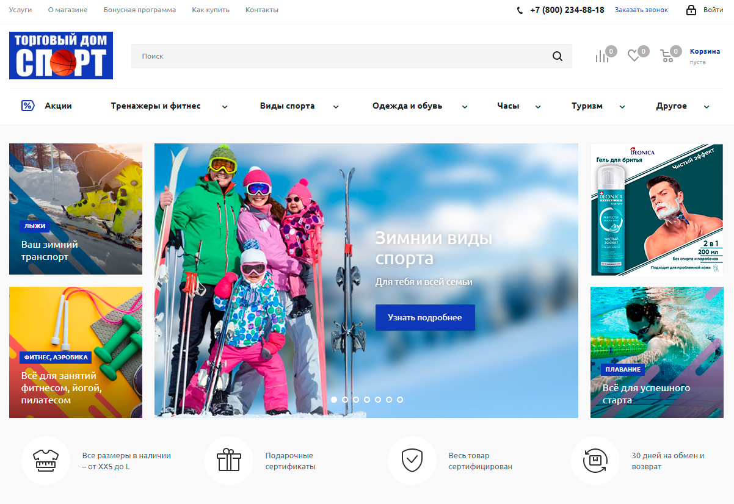Screen dimensions: 734x504
Task: Select the fourth slider dot
Action: 367,400
